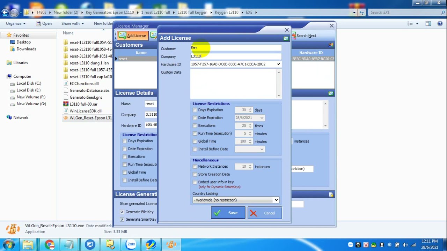Screen dimensions: 447x251
Task: Click the volume icon in system tray
Action: pos(405,244)
